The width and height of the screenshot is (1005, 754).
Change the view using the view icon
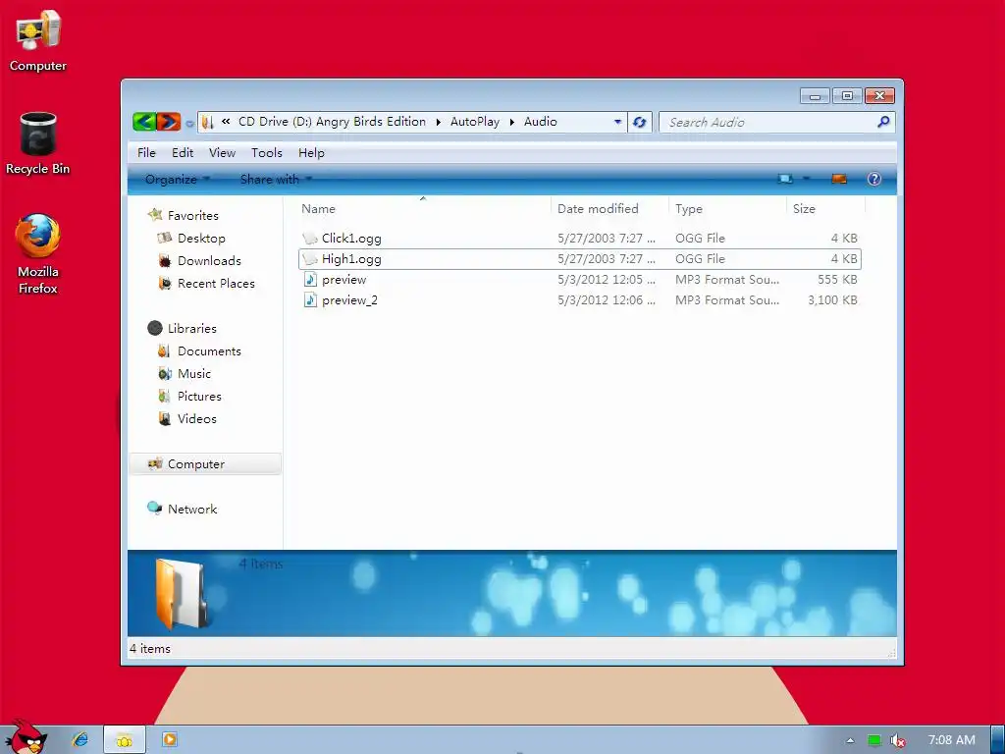pyautogui.click(x=785, y=179)
